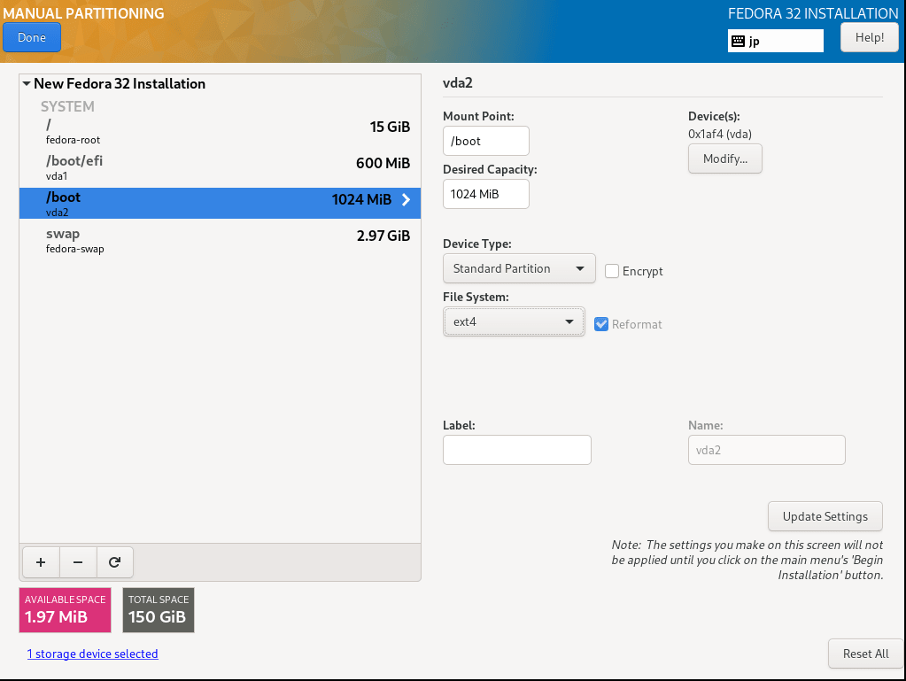Enable the Encrypt checkbox
Screen dimensions: 906x681
612,271
